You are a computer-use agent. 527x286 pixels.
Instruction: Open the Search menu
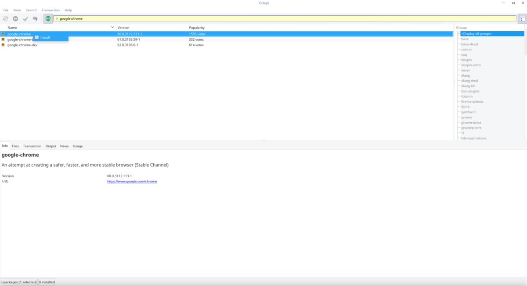pyautogui.click(x=31, y=10)
